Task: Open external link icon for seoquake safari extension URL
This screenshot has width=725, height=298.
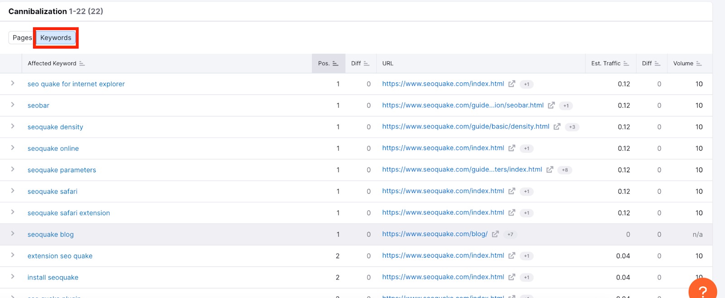Action: 512,213
